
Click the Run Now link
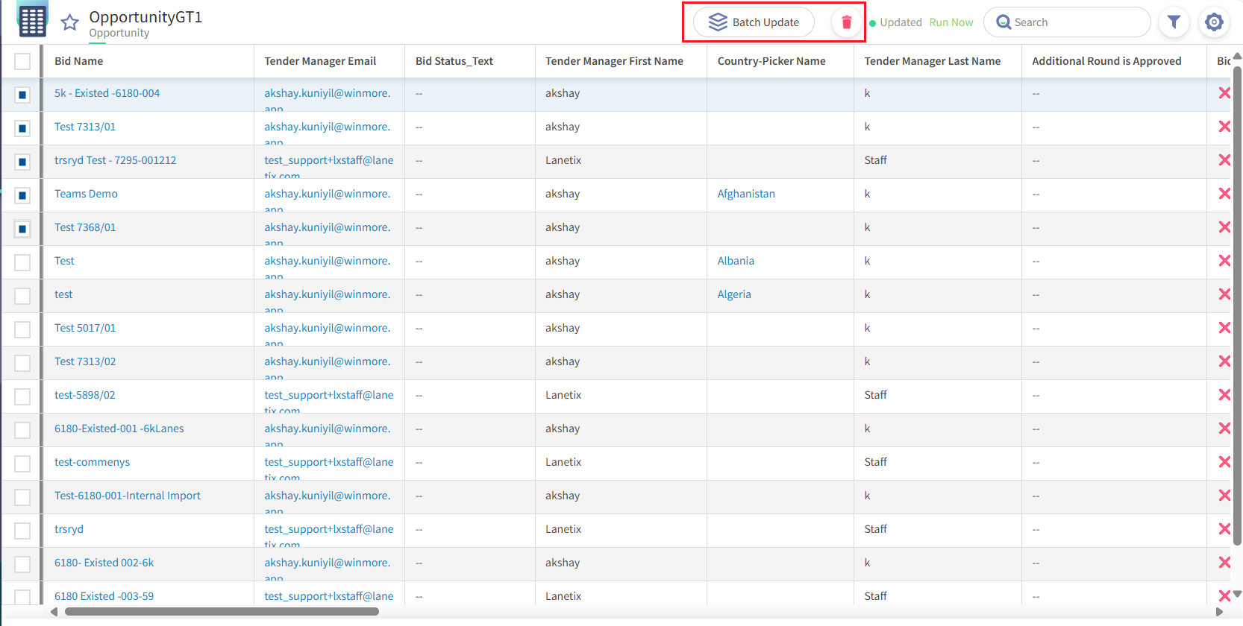951,22
